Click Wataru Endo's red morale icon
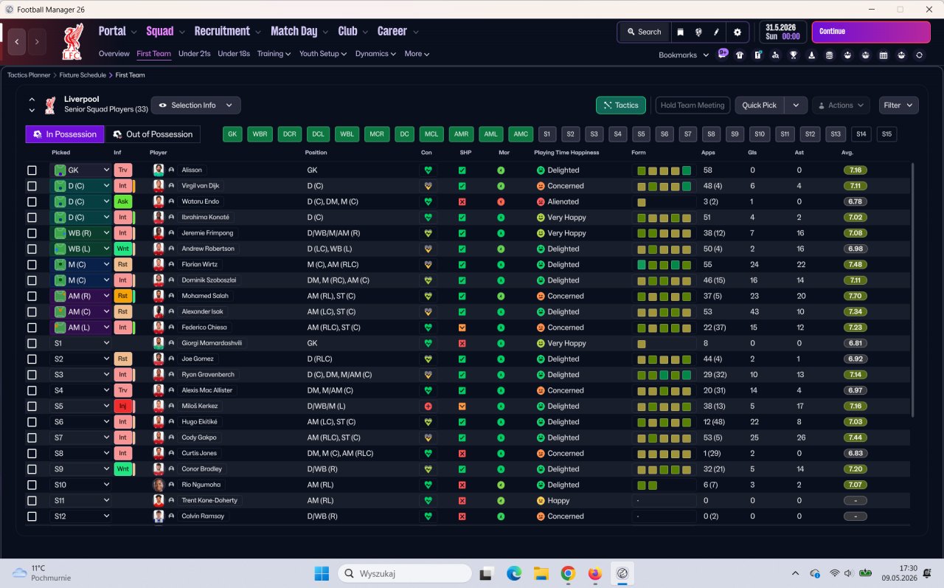The image size is (944, 588). click(x=501, y=201)
